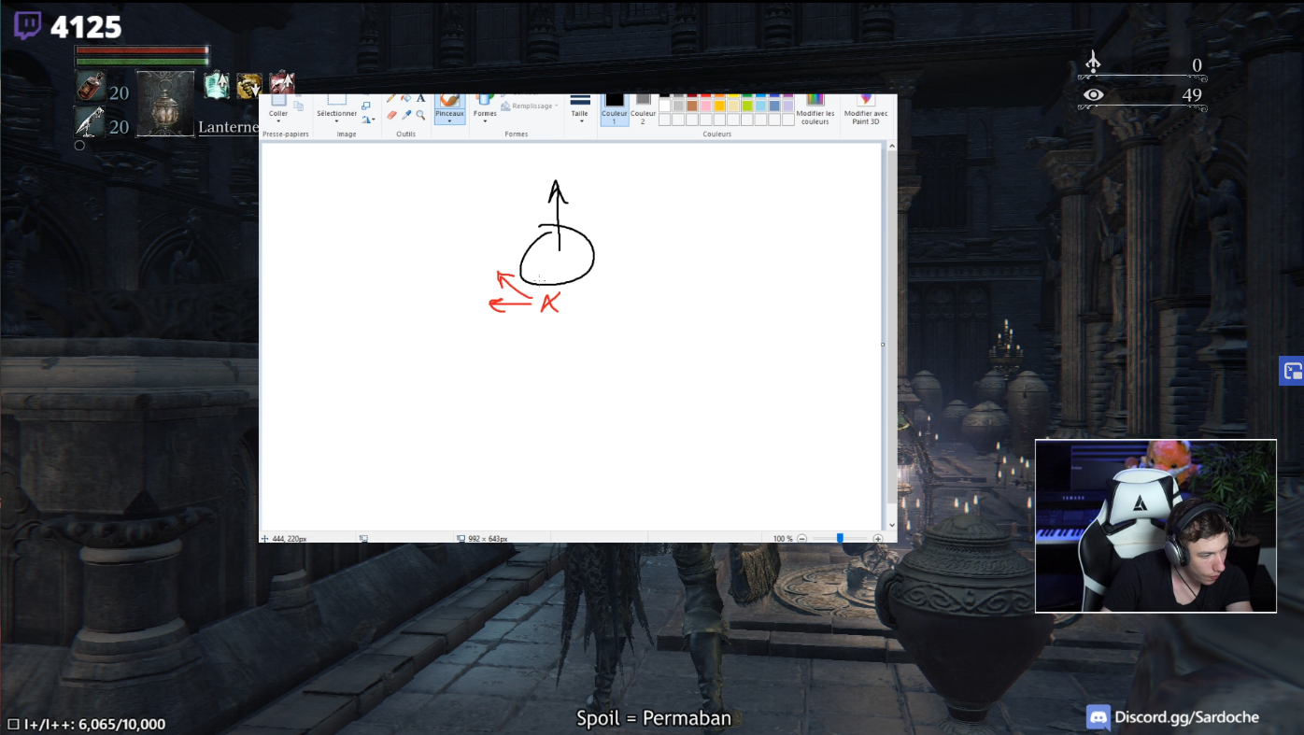Open the Formes shapes gallery

point(485,109)
